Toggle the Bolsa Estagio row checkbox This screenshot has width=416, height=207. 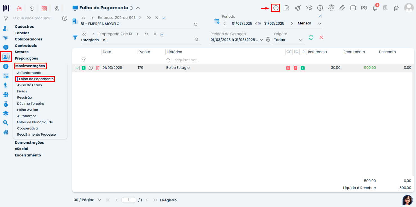(77, 68)
